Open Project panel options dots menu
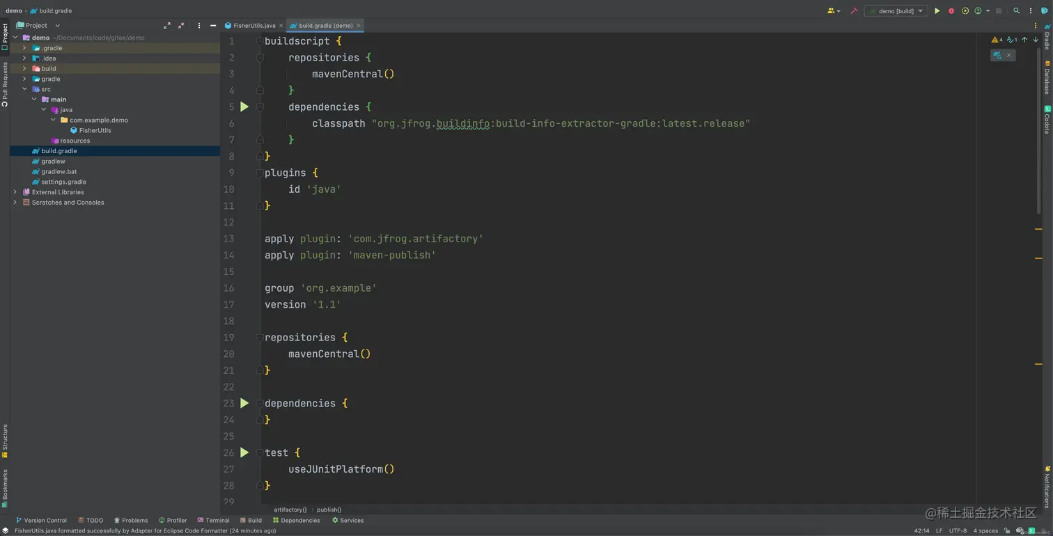 point(199,25)
